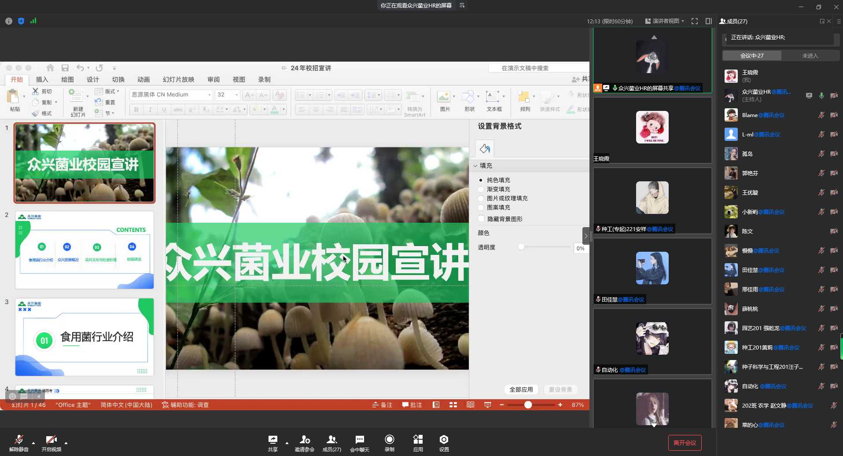
Task: Click the meeting info icon at top left
Action: coord(9,21)
